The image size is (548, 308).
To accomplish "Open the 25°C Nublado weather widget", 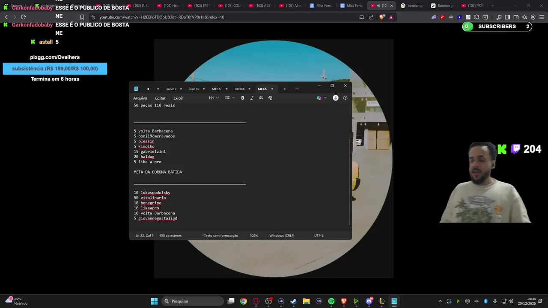I will pos(17,301).
